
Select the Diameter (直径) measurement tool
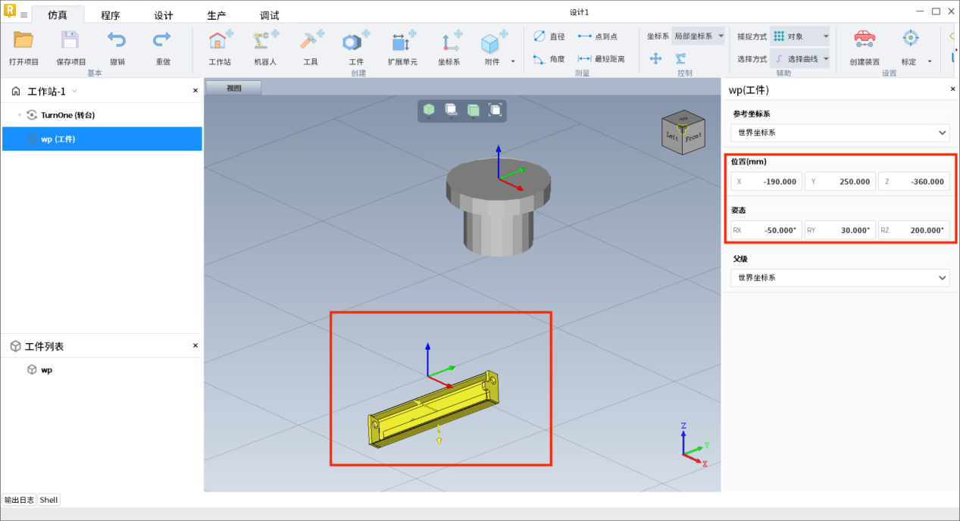[x=549, y=36]
